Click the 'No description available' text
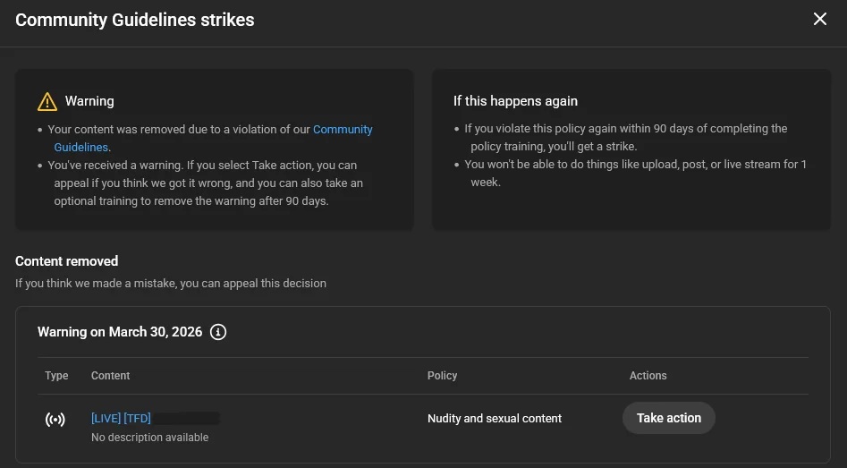This screenshot has width=847, height=468. tap(149, 438)
